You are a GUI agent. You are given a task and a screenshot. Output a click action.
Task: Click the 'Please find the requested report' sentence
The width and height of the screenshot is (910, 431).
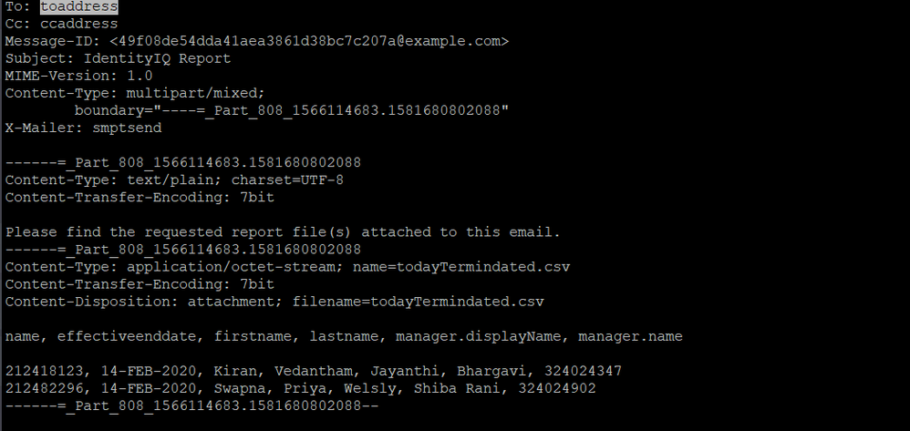tap(283, 231)
